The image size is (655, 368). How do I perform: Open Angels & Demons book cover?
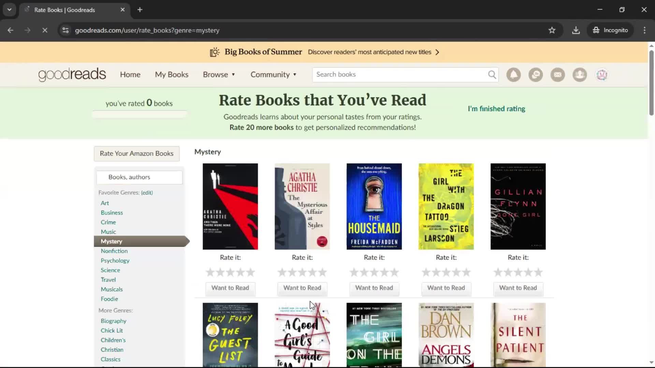click(446, 335)
